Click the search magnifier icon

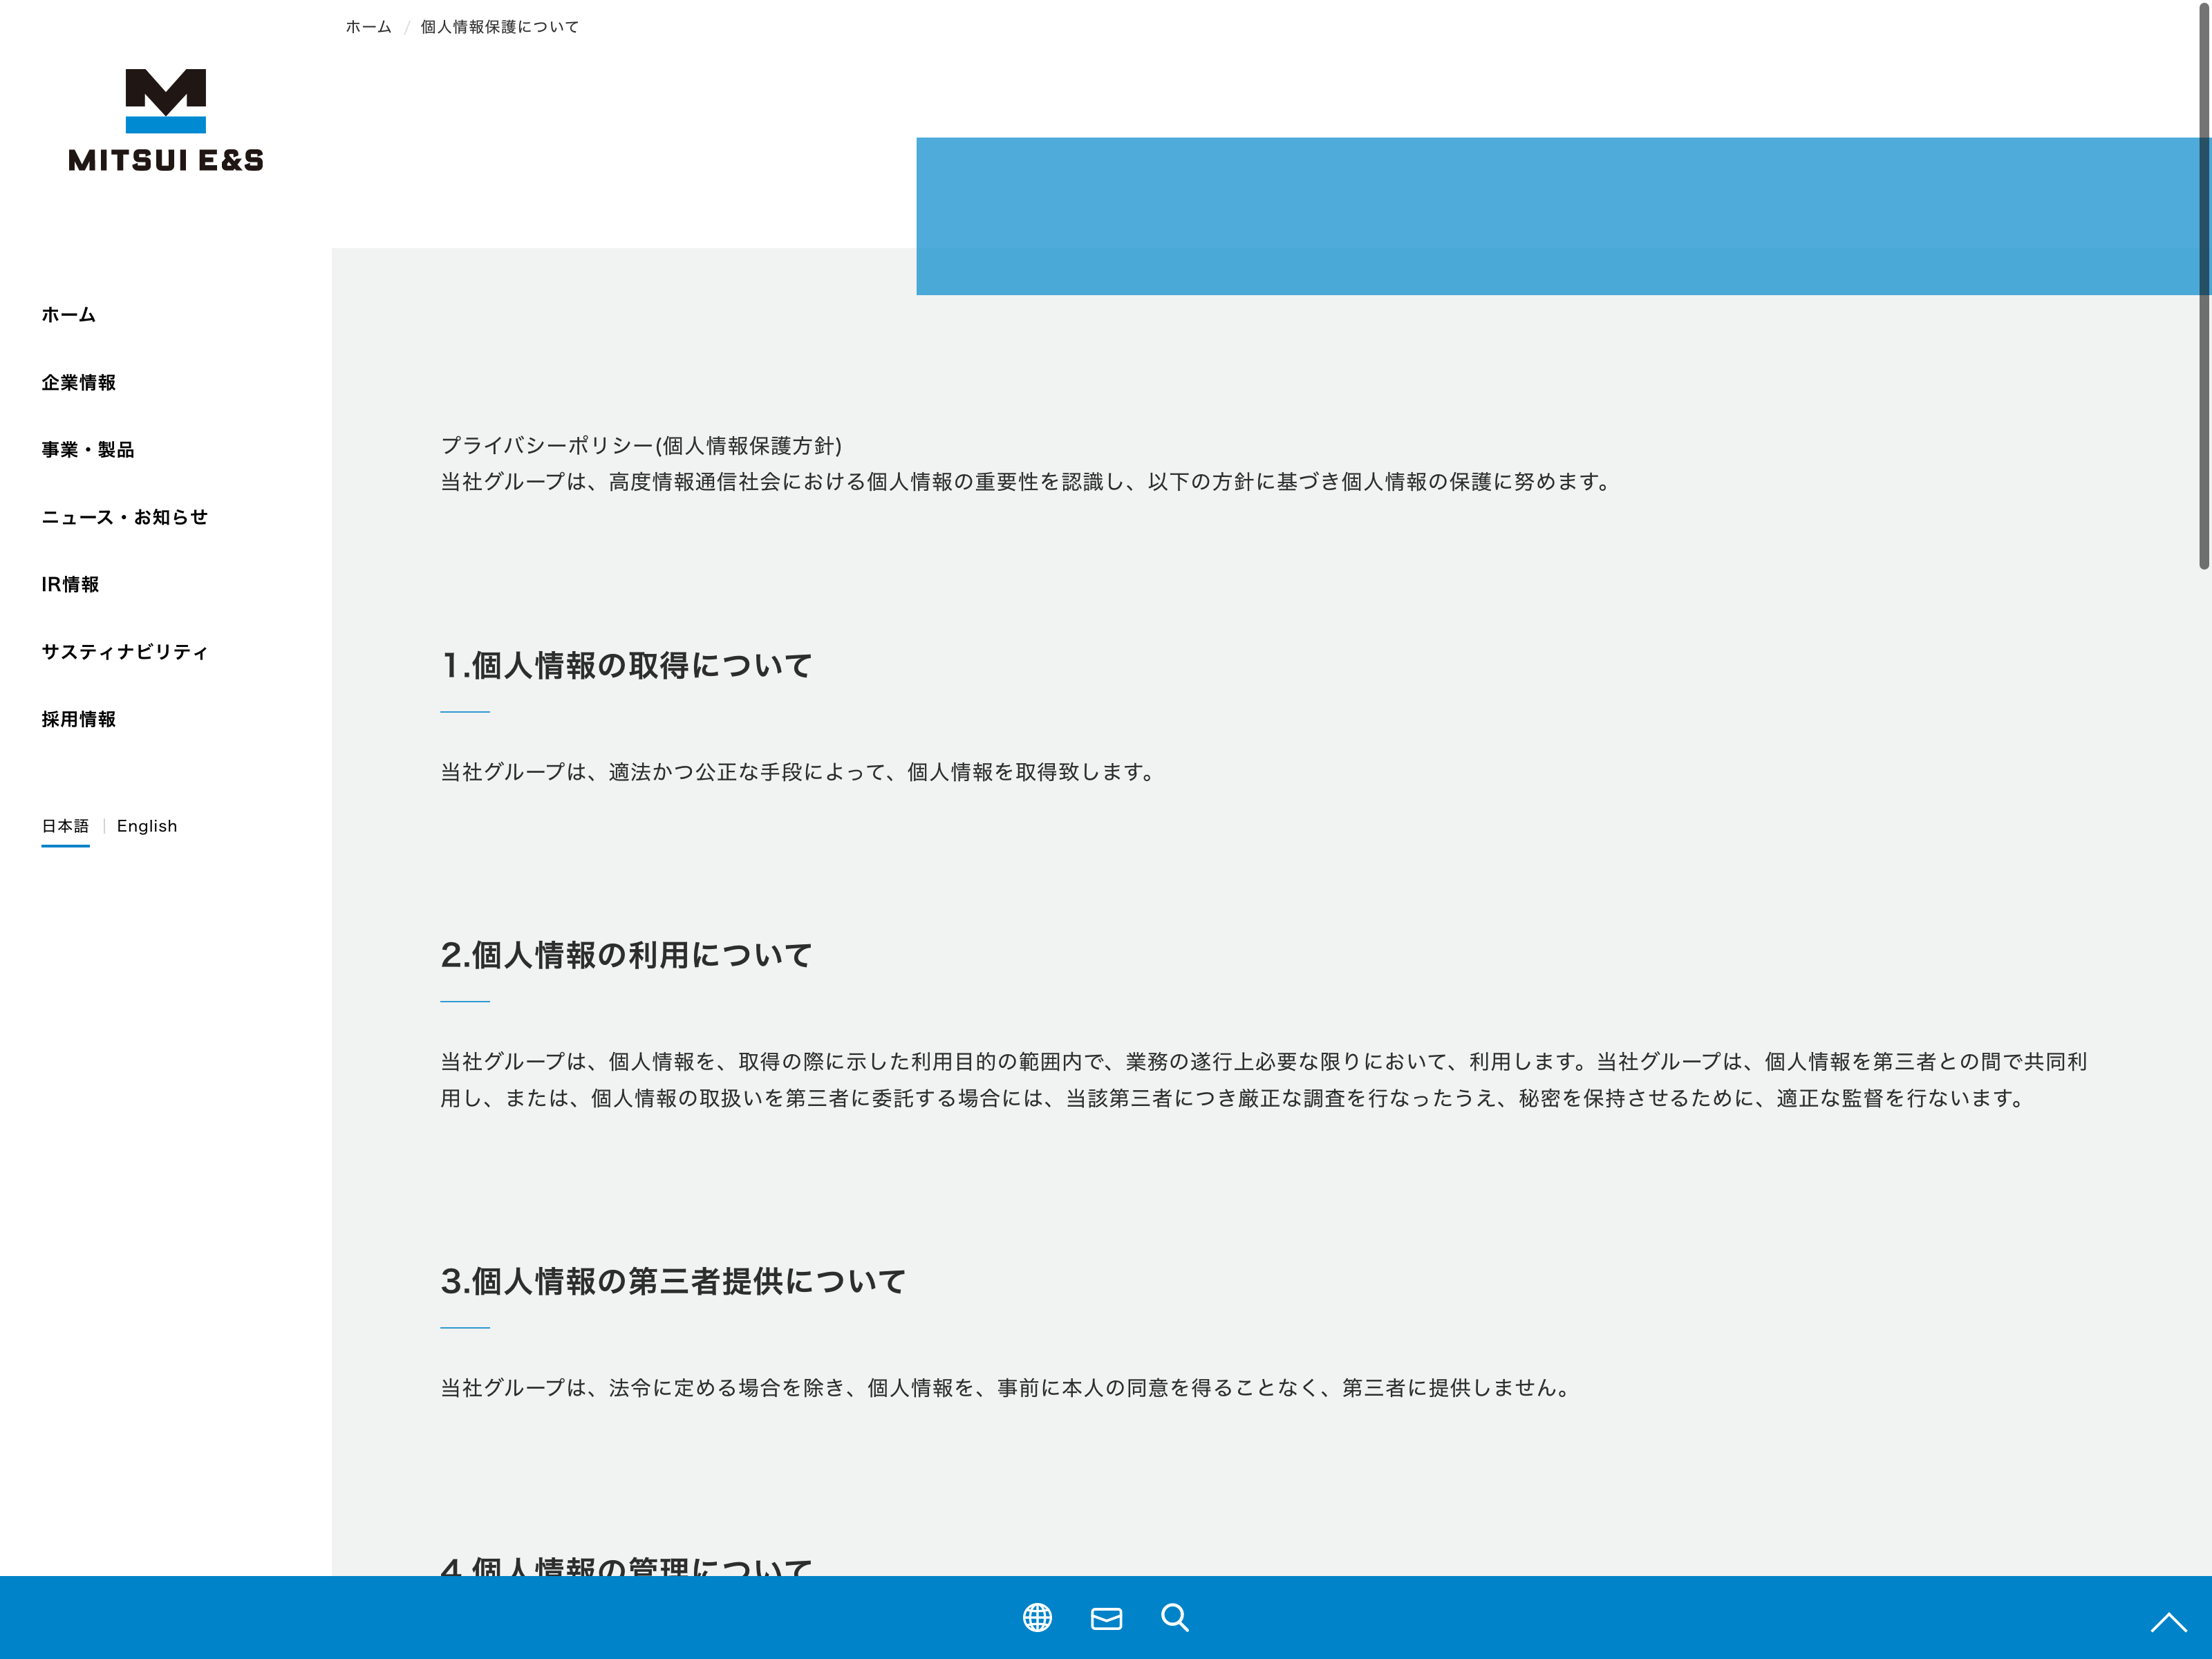tap(1175, 1617)
